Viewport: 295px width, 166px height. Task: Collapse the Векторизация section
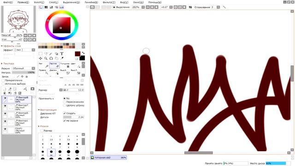pos(39,110)
